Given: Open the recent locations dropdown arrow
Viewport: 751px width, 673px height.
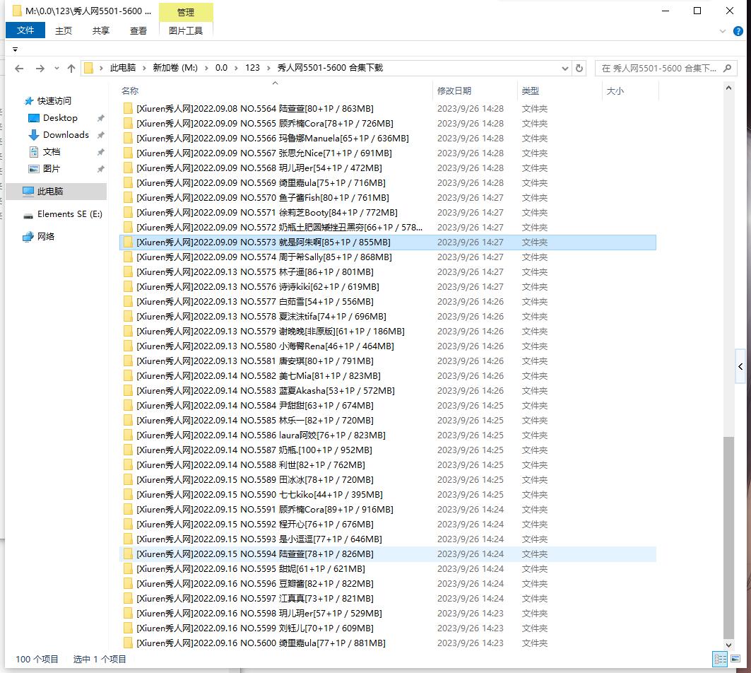Looking at the screenshot, I should click(57, 69).
